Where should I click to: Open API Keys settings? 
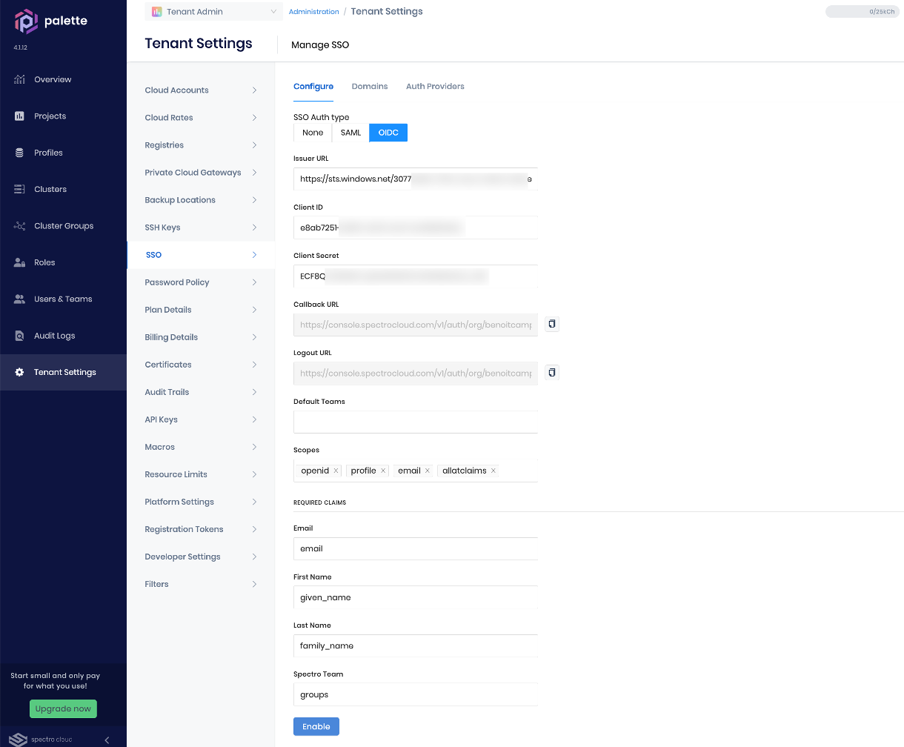201,419
